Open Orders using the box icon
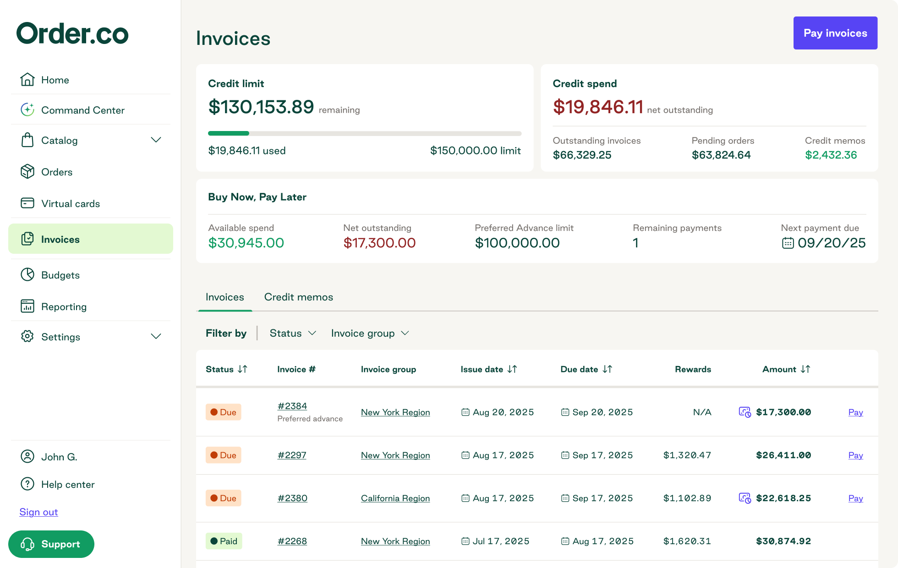This screenshot has width=898, height=568. [x=27, y=172]
